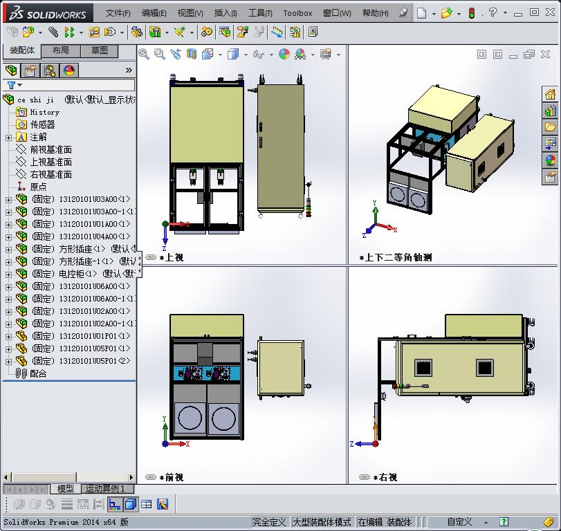The image size is (561, 531).
Task: Toggle link views icon beside 前视 label
Action: tap(151, 477)
